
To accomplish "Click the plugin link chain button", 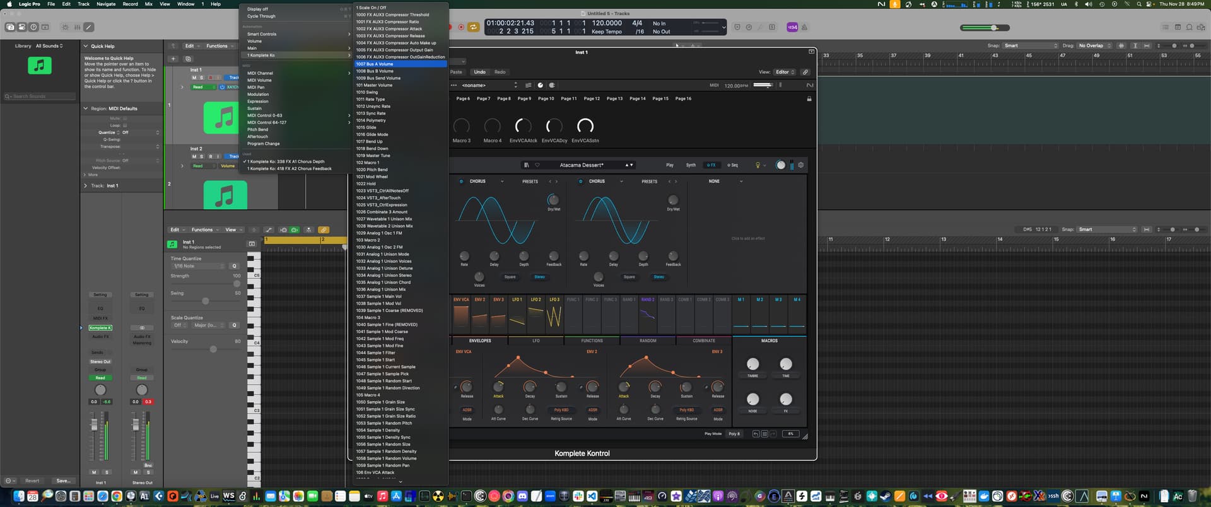I will [x=805, y=72].
